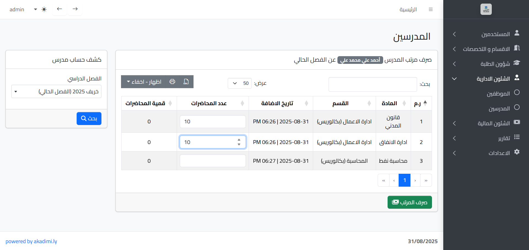529x250 pixels.
Task: Click the back arrow navigation icon
Action: 60,9
